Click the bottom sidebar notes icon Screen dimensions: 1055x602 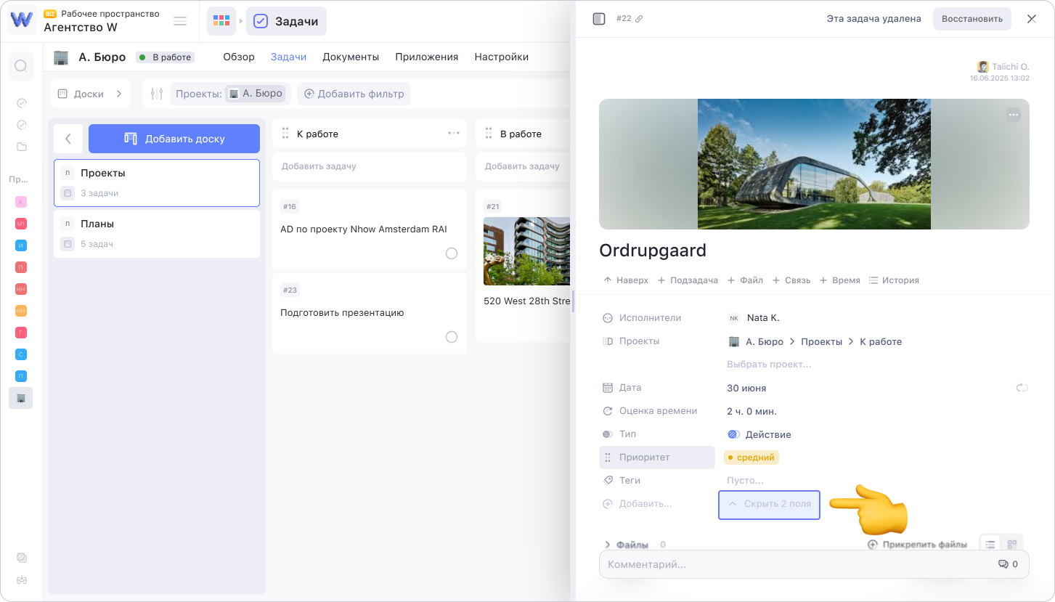point(21,558)
